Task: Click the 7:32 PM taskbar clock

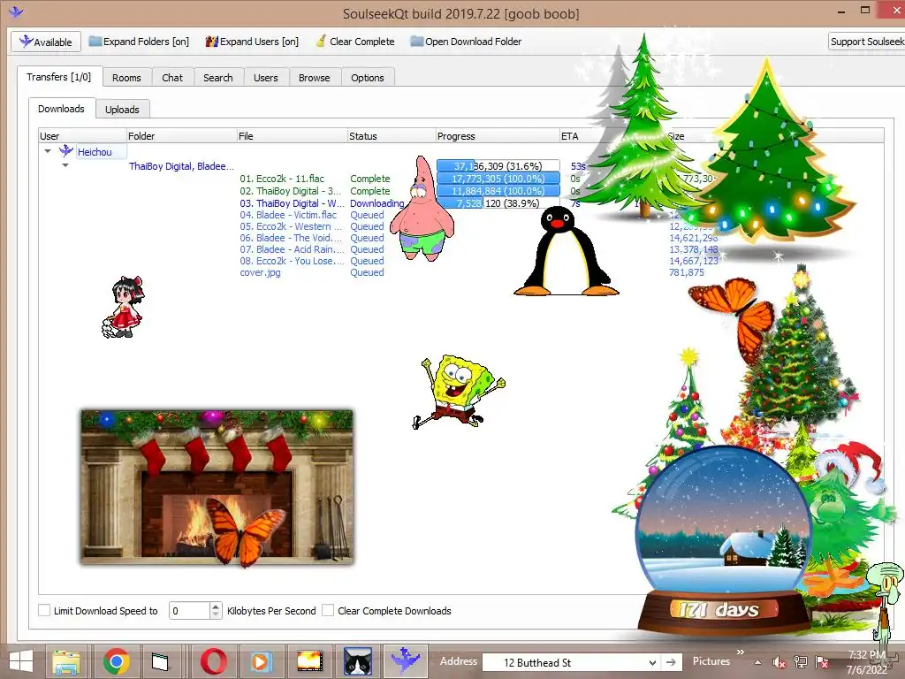Action: (866, 655)
